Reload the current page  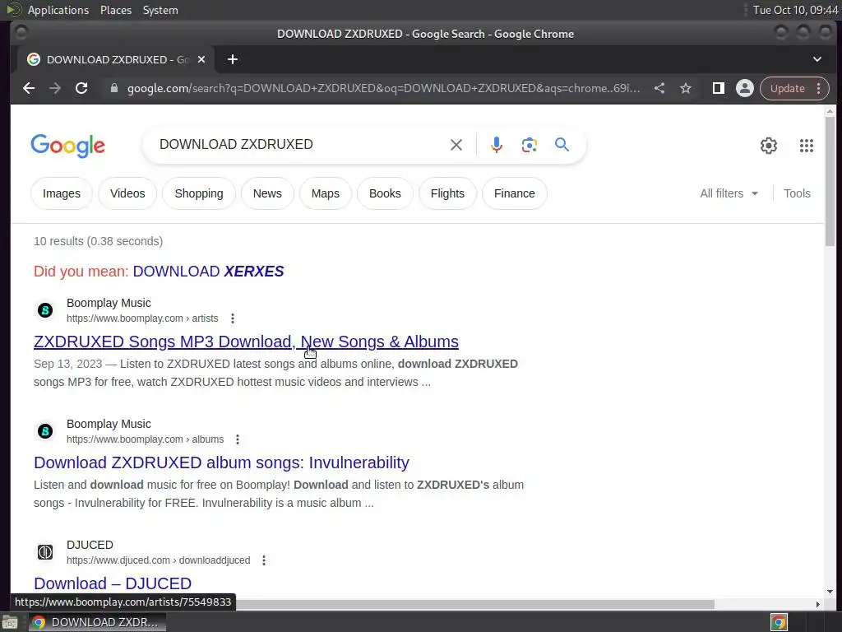point(81,88)
